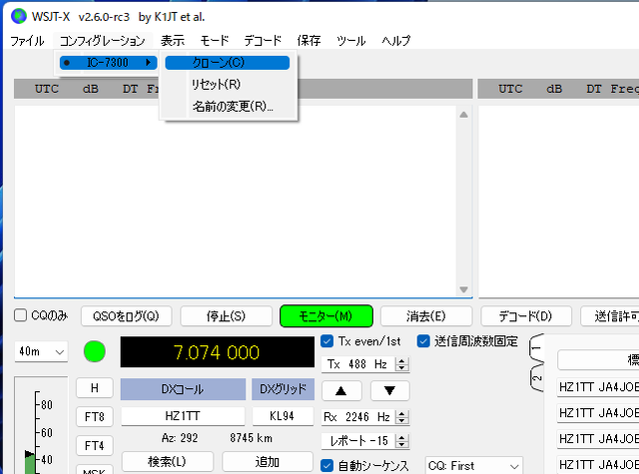Open the CQ: First dropdown
This screenshot has width=639, height=474.
click(x=473, y=465)
